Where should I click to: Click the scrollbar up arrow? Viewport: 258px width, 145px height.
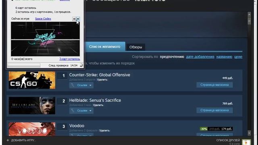pyautogui.click(x=249, y=14)
